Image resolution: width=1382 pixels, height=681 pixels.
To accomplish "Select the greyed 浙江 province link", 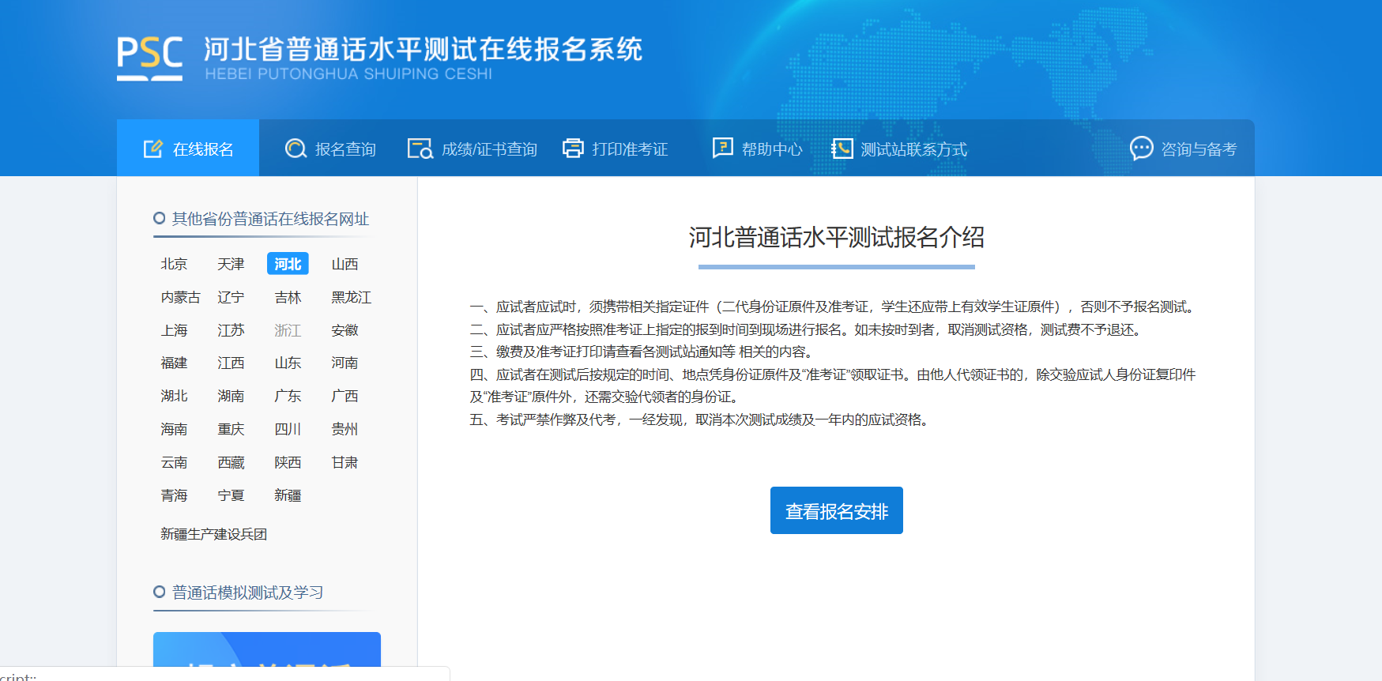I will [288, 330].
